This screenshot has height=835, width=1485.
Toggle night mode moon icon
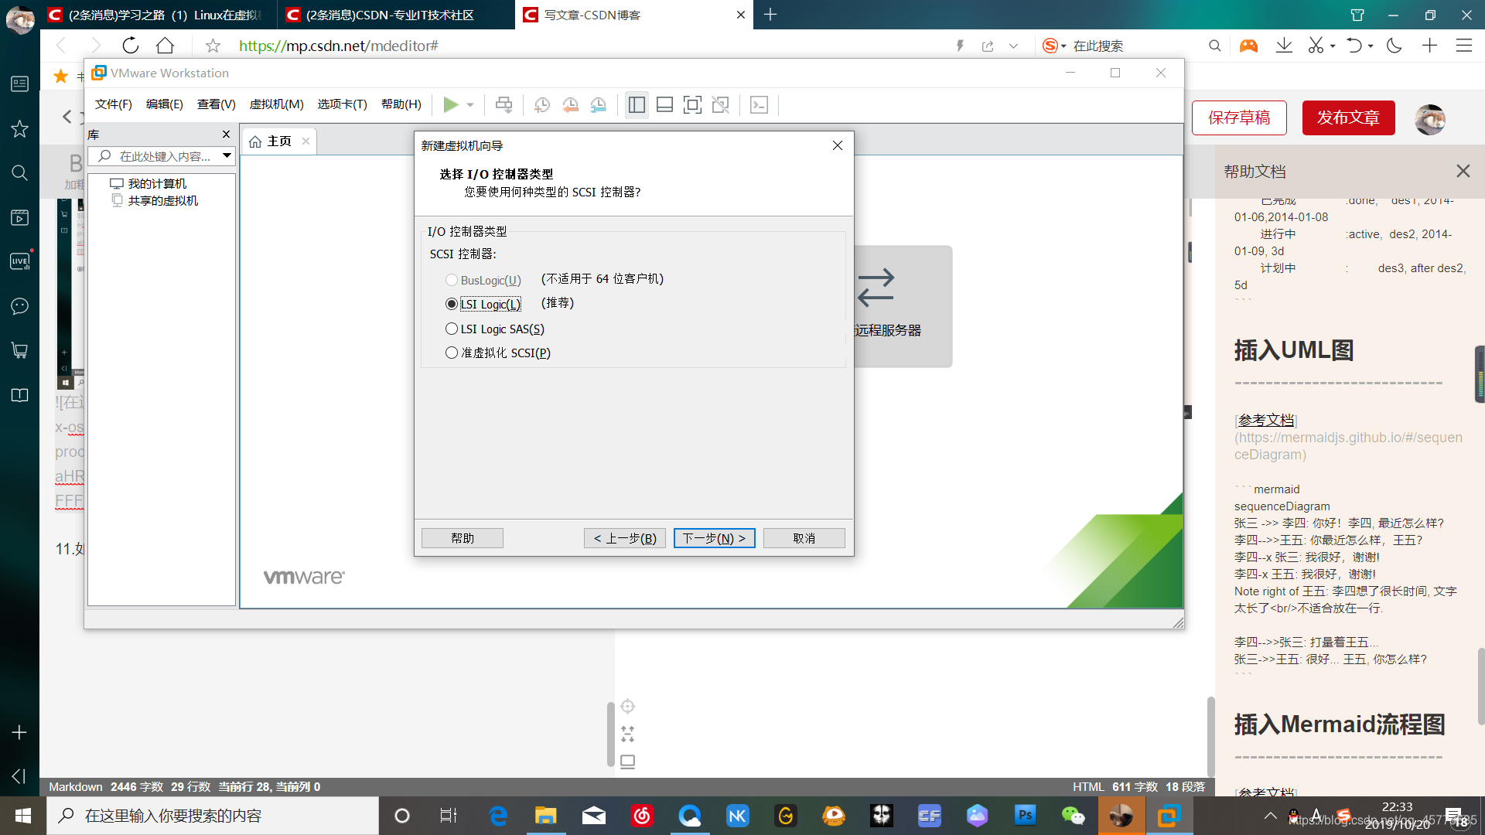coord(1395,46)
